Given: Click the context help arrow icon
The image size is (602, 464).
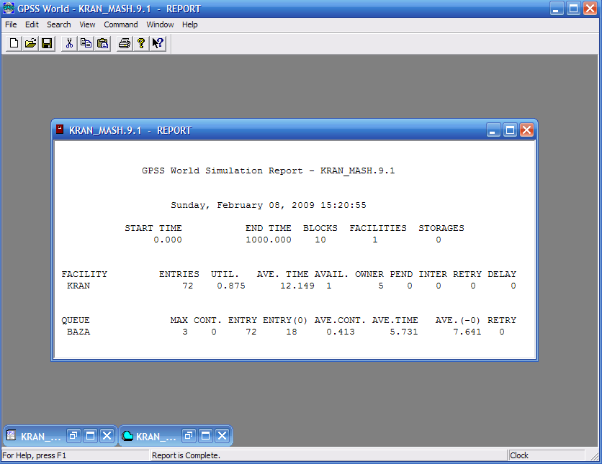Looking at the screenshot, I should coord(158,43).
